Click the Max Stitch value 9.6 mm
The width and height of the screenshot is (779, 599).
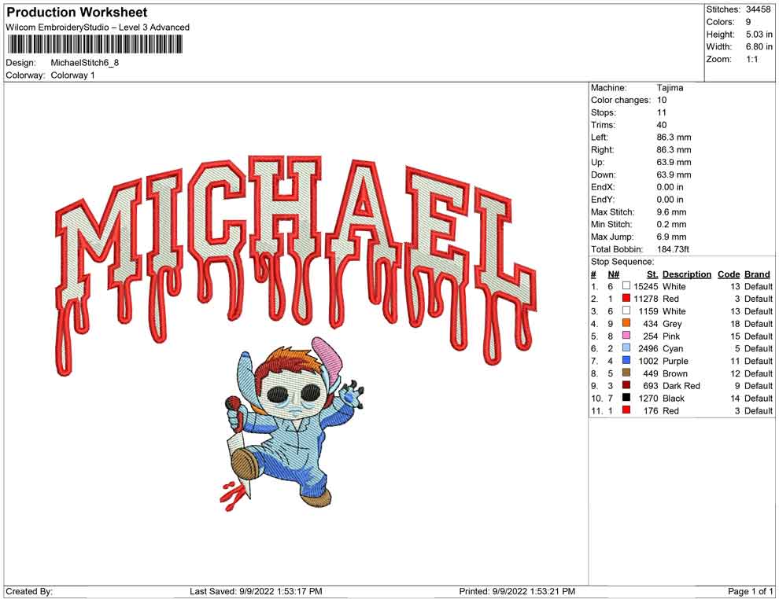(671, 212)
